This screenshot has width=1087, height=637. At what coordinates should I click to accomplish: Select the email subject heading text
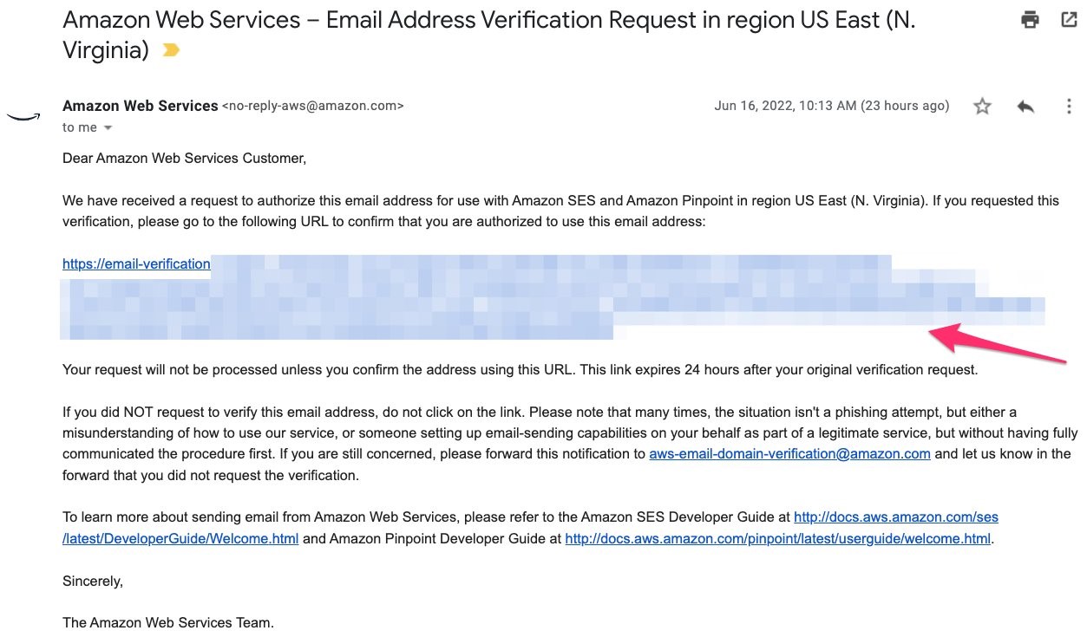[x=488, y=35]
